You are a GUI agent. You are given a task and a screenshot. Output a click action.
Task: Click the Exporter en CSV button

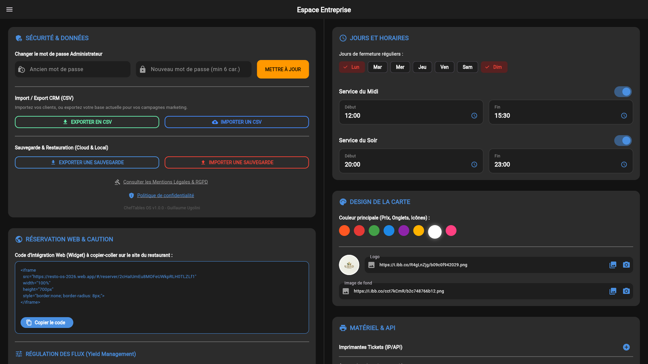coord(87,122)
